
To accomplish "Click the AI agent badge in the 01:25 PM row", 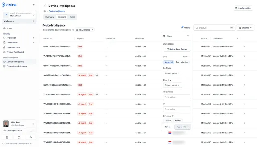I will coord(82,94).
